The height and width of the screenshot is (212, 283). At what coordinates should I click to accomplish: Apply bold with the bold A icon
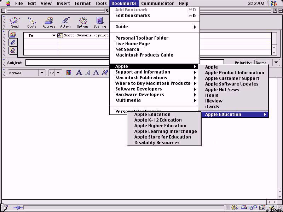(79, 73)
